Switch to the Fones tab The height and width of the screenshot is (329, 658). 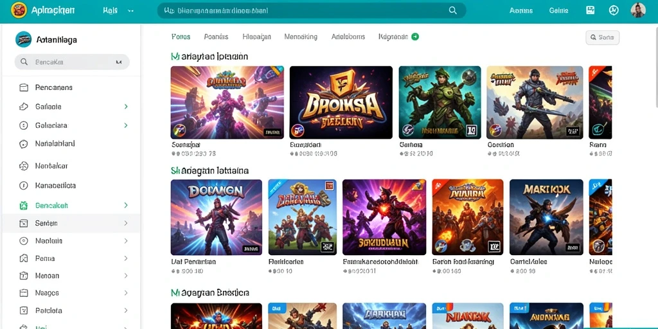click(x=181, y=37)
